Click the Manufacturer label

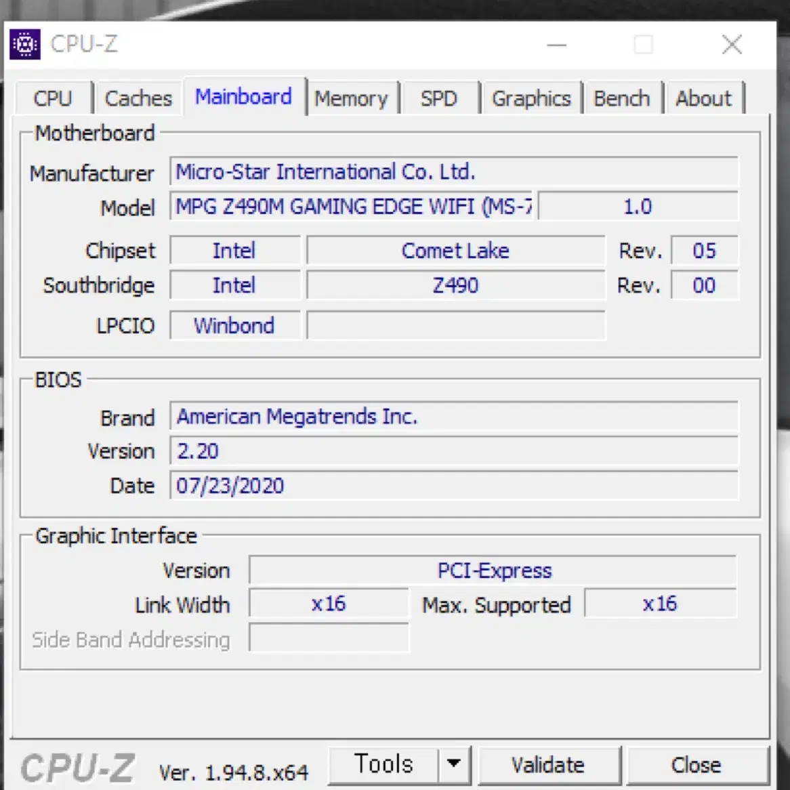point(92,174)
